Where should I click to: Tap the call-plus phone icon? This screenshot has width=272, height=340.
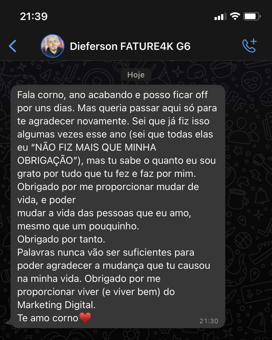point(249,46)
